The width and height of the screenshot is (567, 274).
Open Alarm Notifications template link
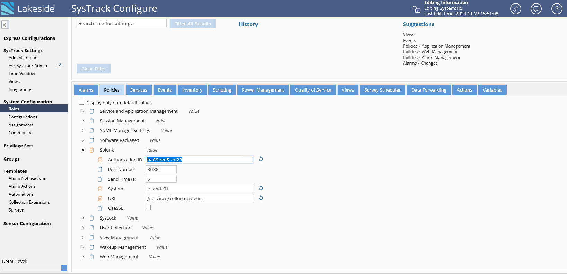[27, 178]
